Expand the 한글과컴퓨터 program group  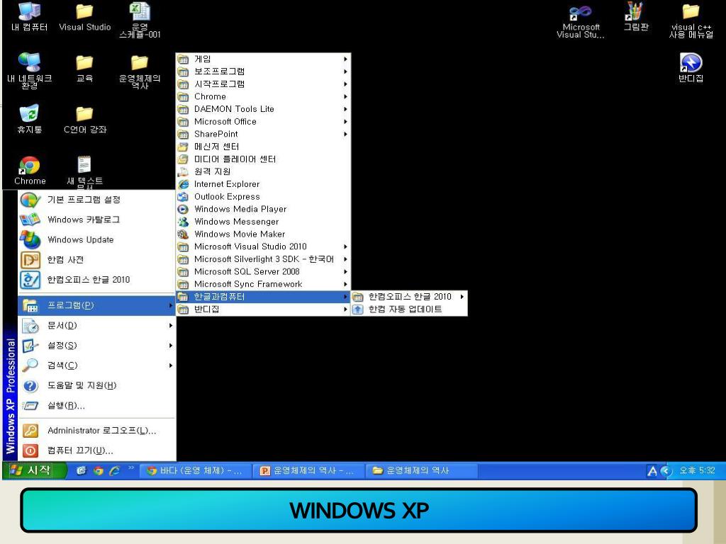263,297
